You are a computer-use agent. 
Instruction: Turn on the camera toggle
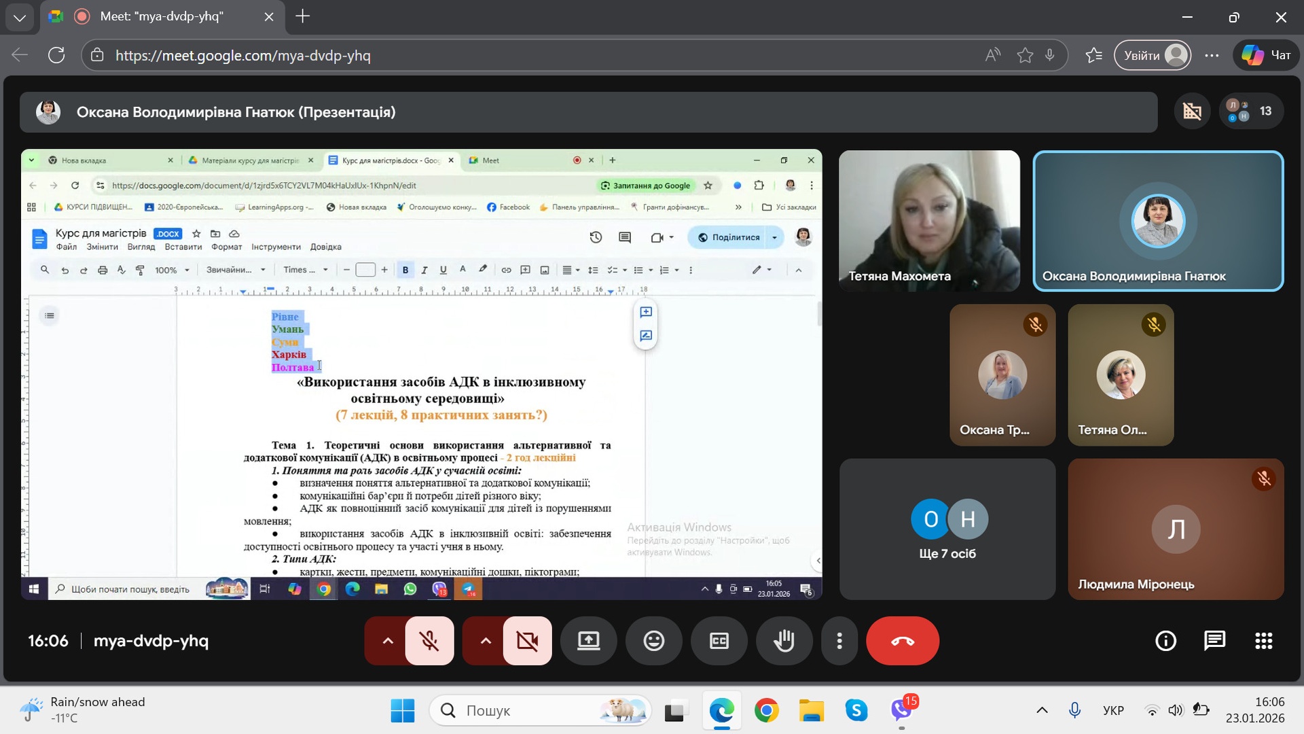(x=527, y=641)
